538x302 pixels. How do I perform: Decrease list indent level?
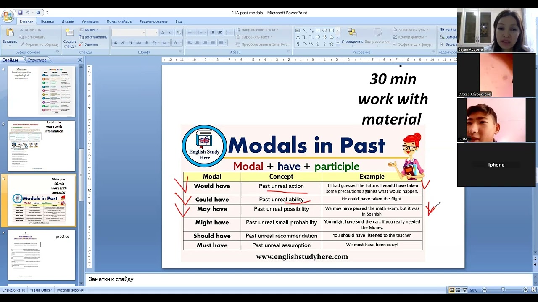[x=212, y=32]
